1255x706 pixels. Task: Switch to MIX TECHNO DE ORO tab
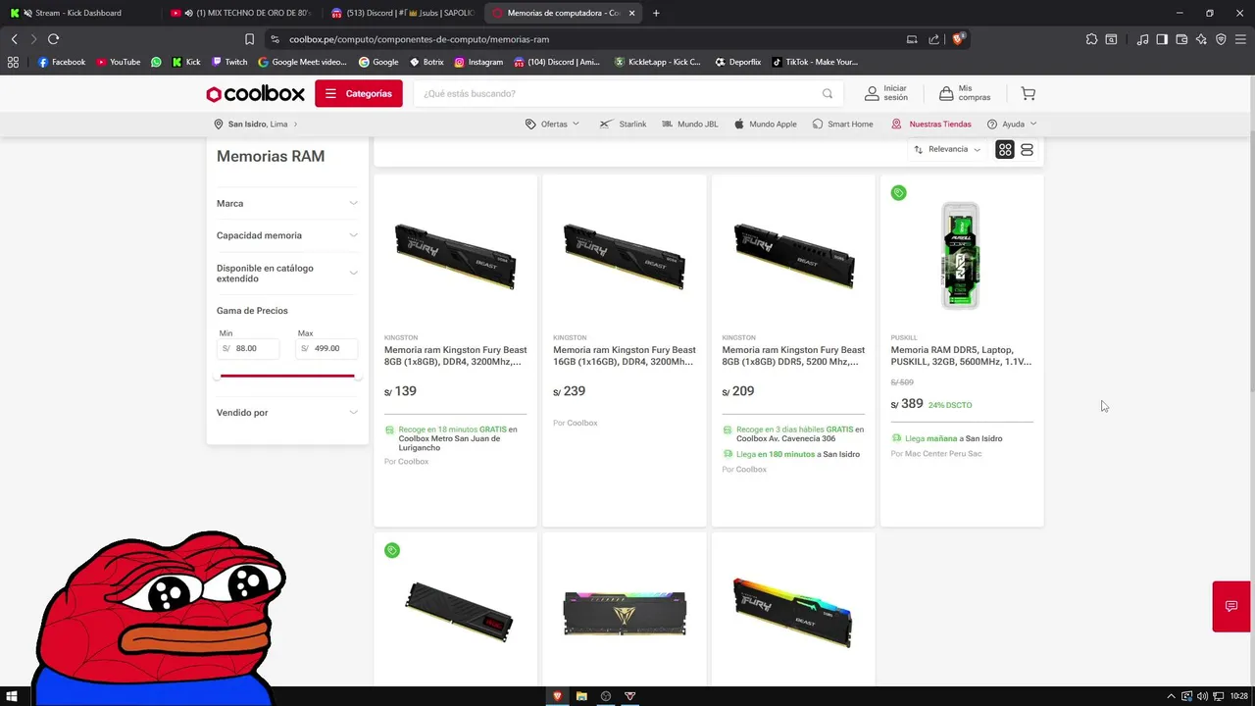242,13
